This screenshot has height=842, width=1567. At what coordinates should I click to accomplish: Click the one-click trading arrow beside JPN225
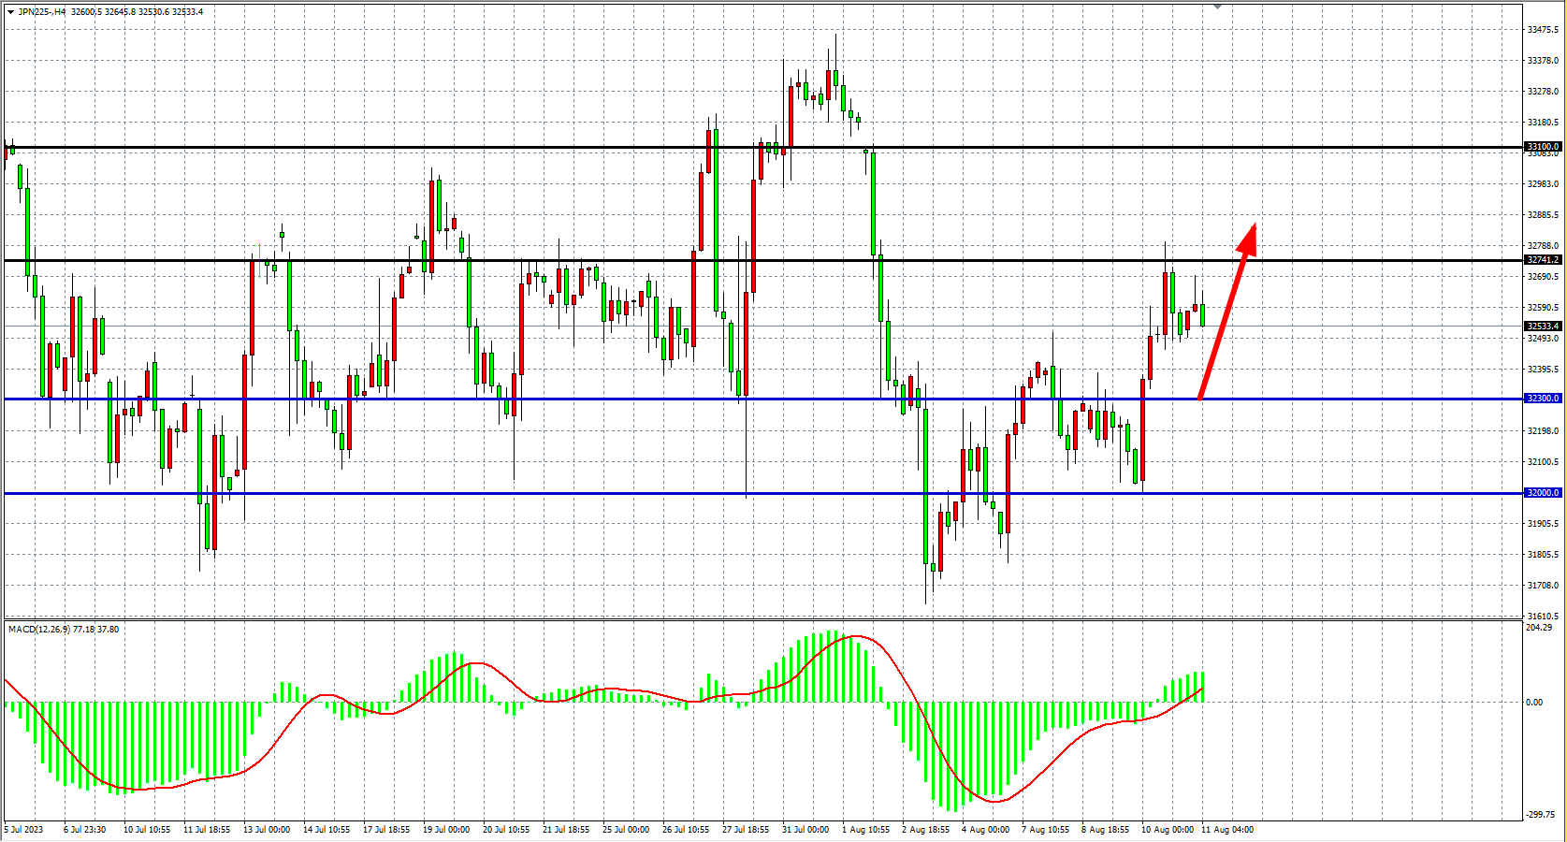click(x=10, y=12)
